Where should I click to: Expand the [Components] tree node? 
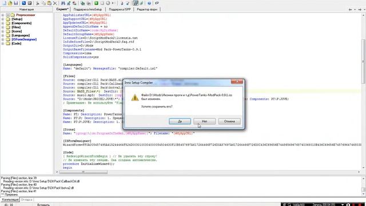click(x=2, y=23)
